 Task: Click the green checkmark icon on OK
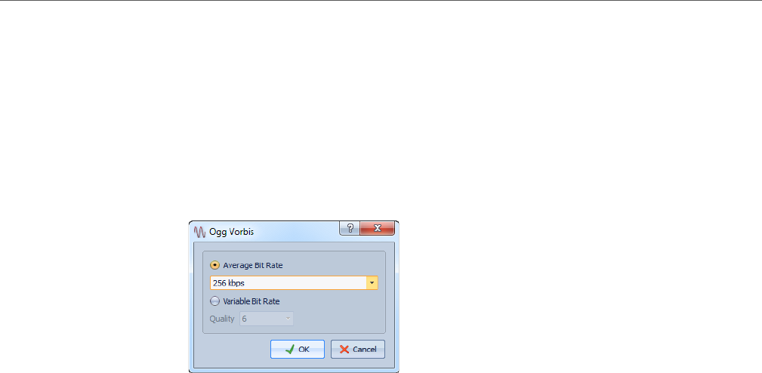tap(290, 349)
